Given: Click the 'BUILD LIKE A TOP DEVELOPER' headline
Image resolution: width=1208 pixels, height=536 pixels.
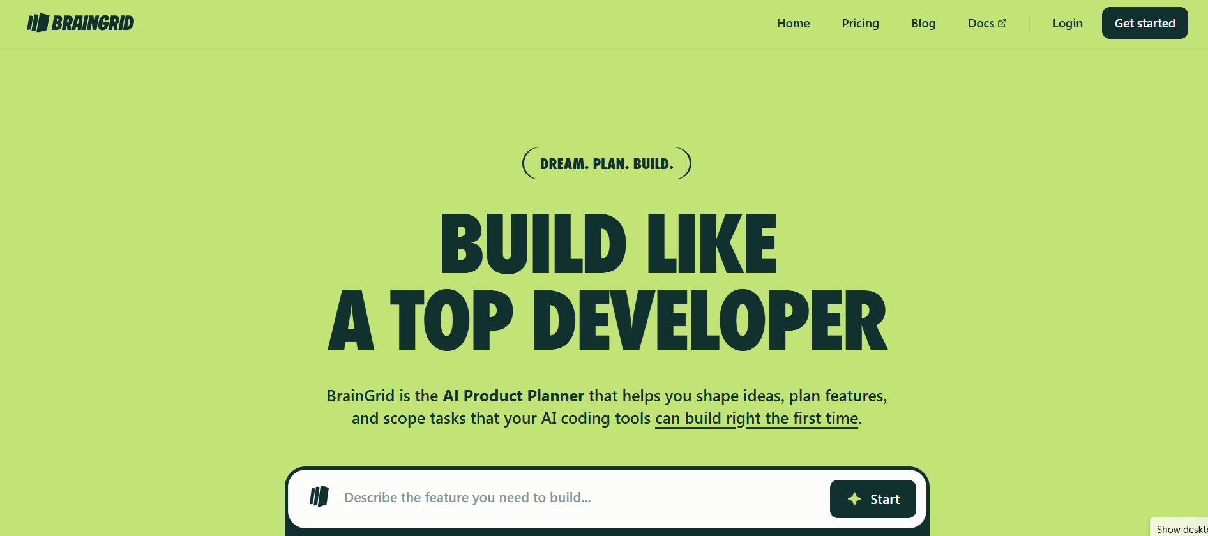Looking at the screenshot, I should click(607, 281).
